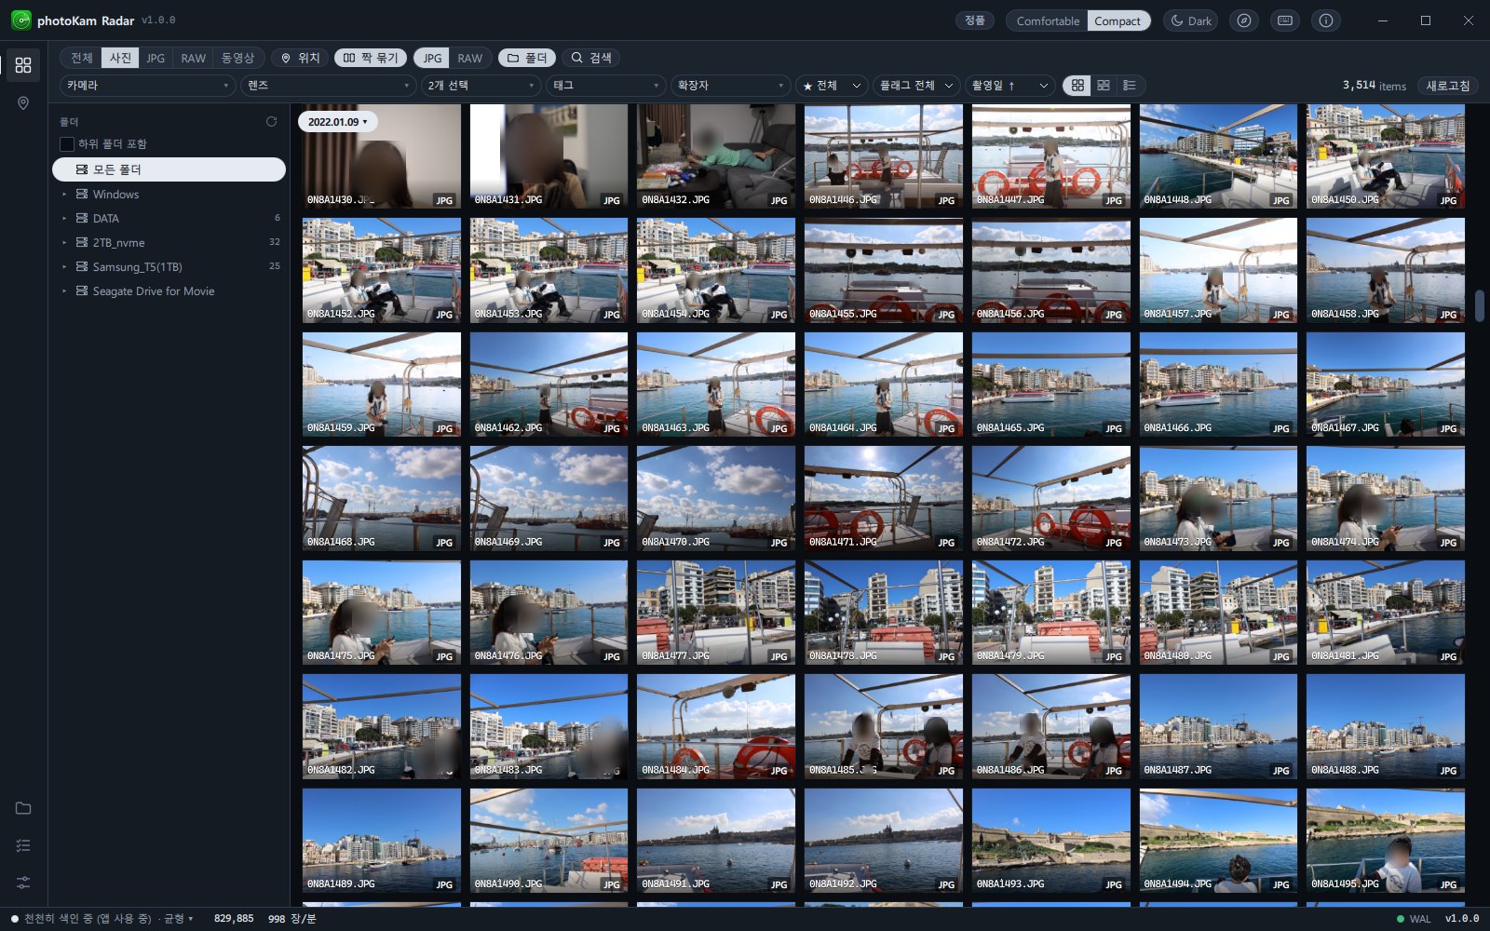Viewport: 1490px width, 931px height.
Task: Click the green WAL status indicator
Action: (x=1401, y=919)
